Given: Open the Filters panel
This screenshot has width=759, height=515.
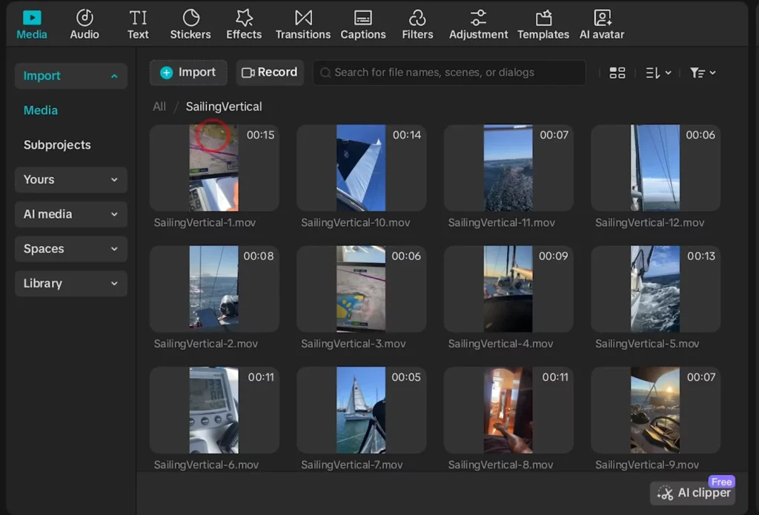Looking at the screenshot, I should pos(417,24).
